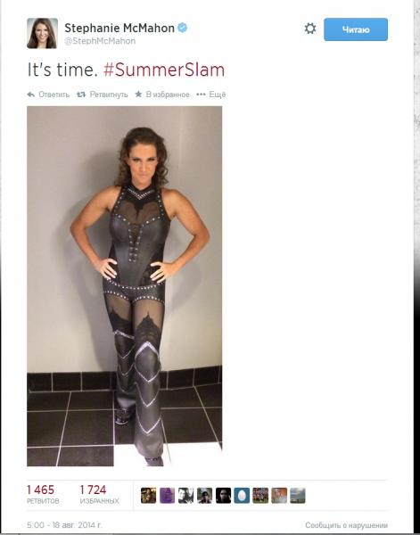The image size is (420, 535).
Task: Retweet via the Ретвитнуть icon
Action: [102, 95]
